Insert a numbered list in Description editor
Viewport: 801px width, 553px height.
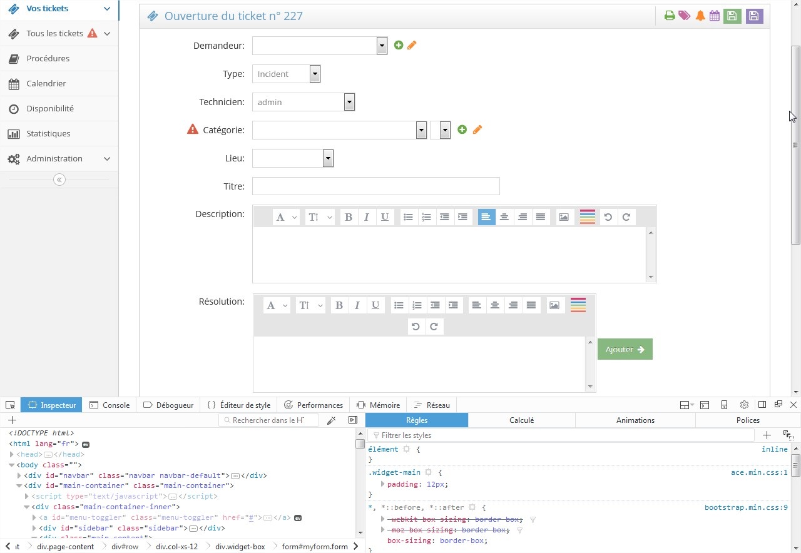coord(426,217)
